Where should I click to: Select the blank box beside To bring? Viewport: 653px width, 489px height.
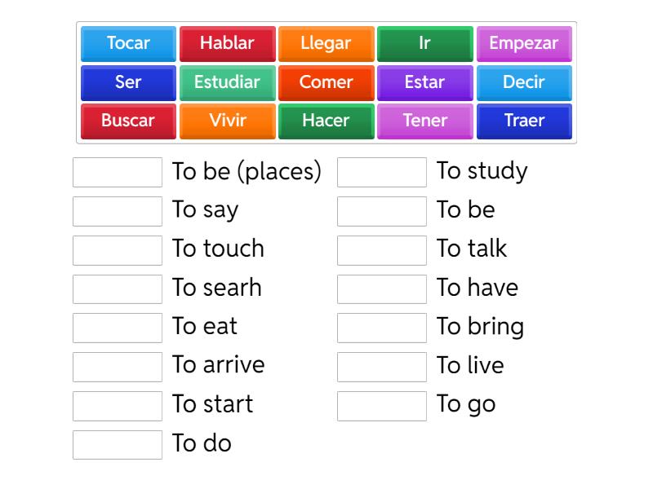pyautogui.click(x=382, y=328)
